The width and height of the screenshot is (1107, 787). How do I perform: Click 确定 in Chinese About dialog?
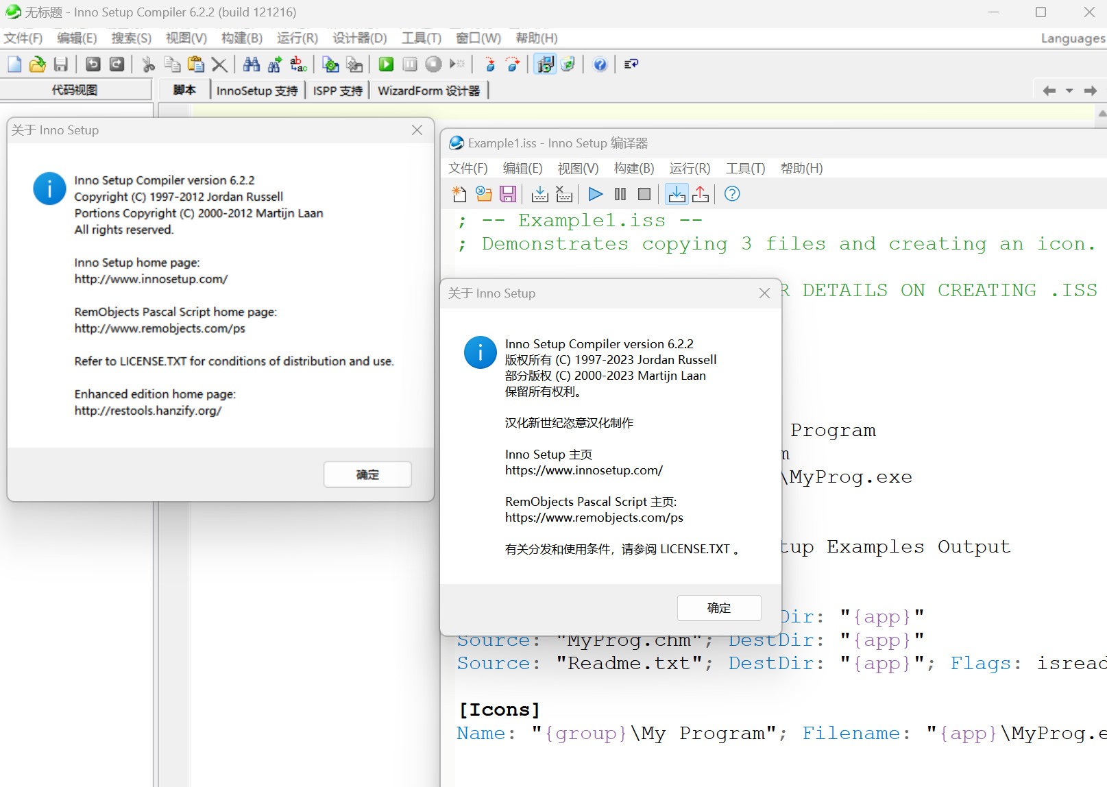(x=719, y=608)
